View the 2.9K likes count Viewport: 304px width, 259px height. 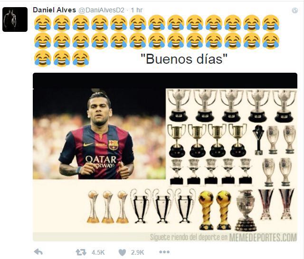click(x=137, y=252)
